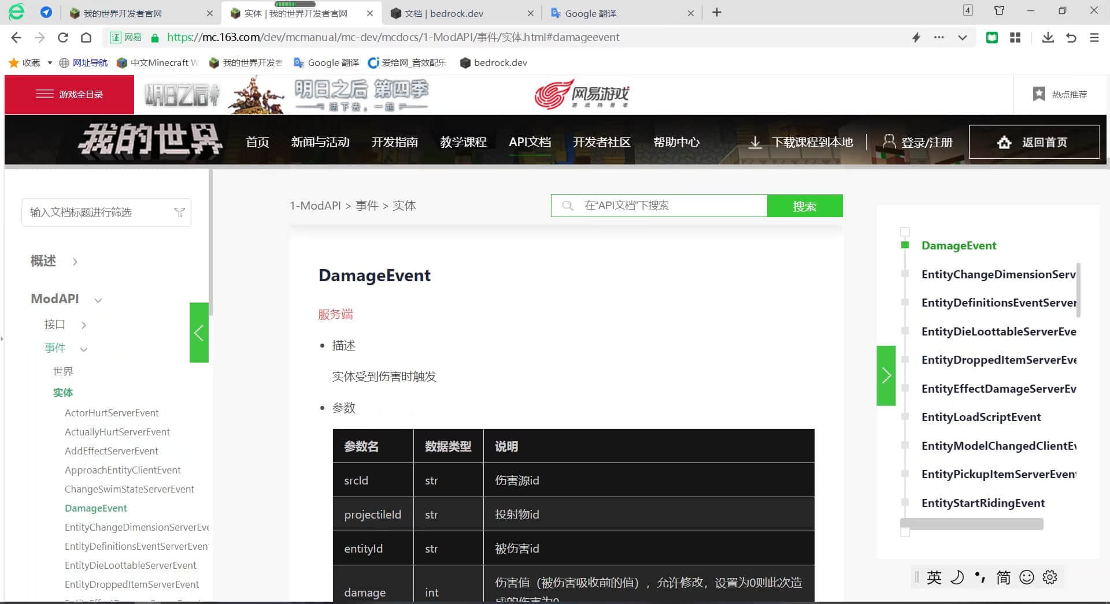The height and width of the screenshot is (604, 1110).
Task: Open the 游戏全目录 menu button
Action: click(69, 94)
